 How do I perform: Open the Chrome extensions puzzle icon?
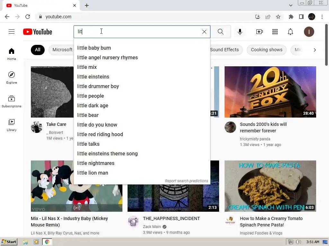pyautogui.click(x=291, y=17)
